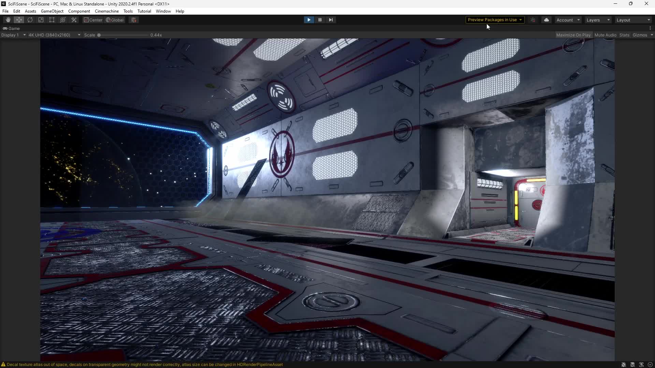This screenshot has height=368, width=655.
Task: Select the Move tool
Action: [19, 20]
